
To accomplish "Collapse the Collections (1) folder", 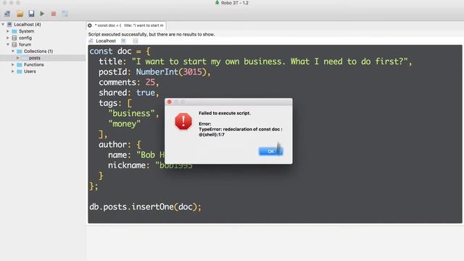I will coord(13,51).
